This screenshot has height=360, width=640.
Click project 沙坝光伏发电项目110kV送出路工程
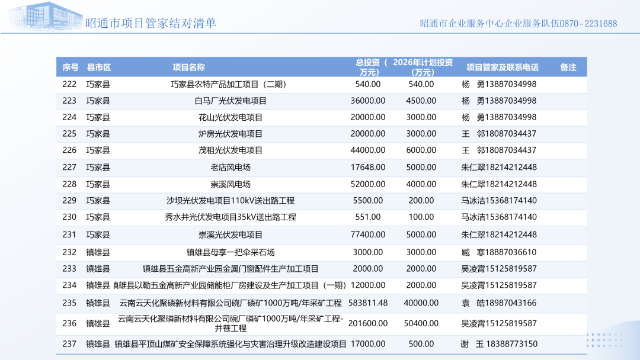tap(230, 201)
